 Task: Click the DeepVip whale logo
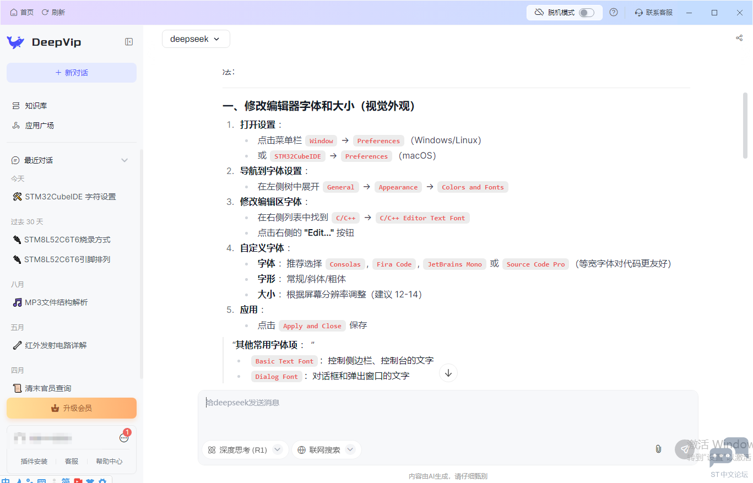click(x=15, y=42)
